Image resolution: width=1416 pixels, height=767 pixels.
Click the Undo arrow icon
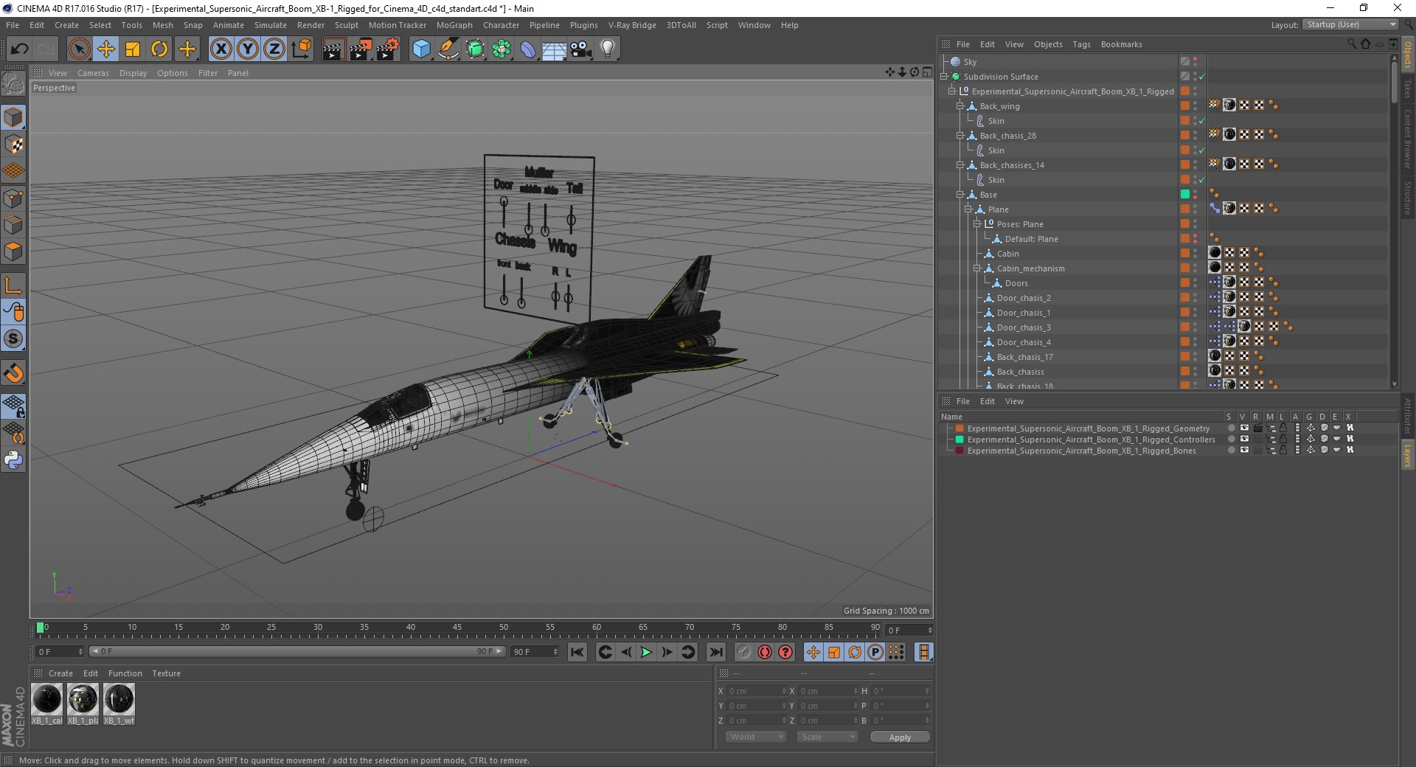[20, 49]
